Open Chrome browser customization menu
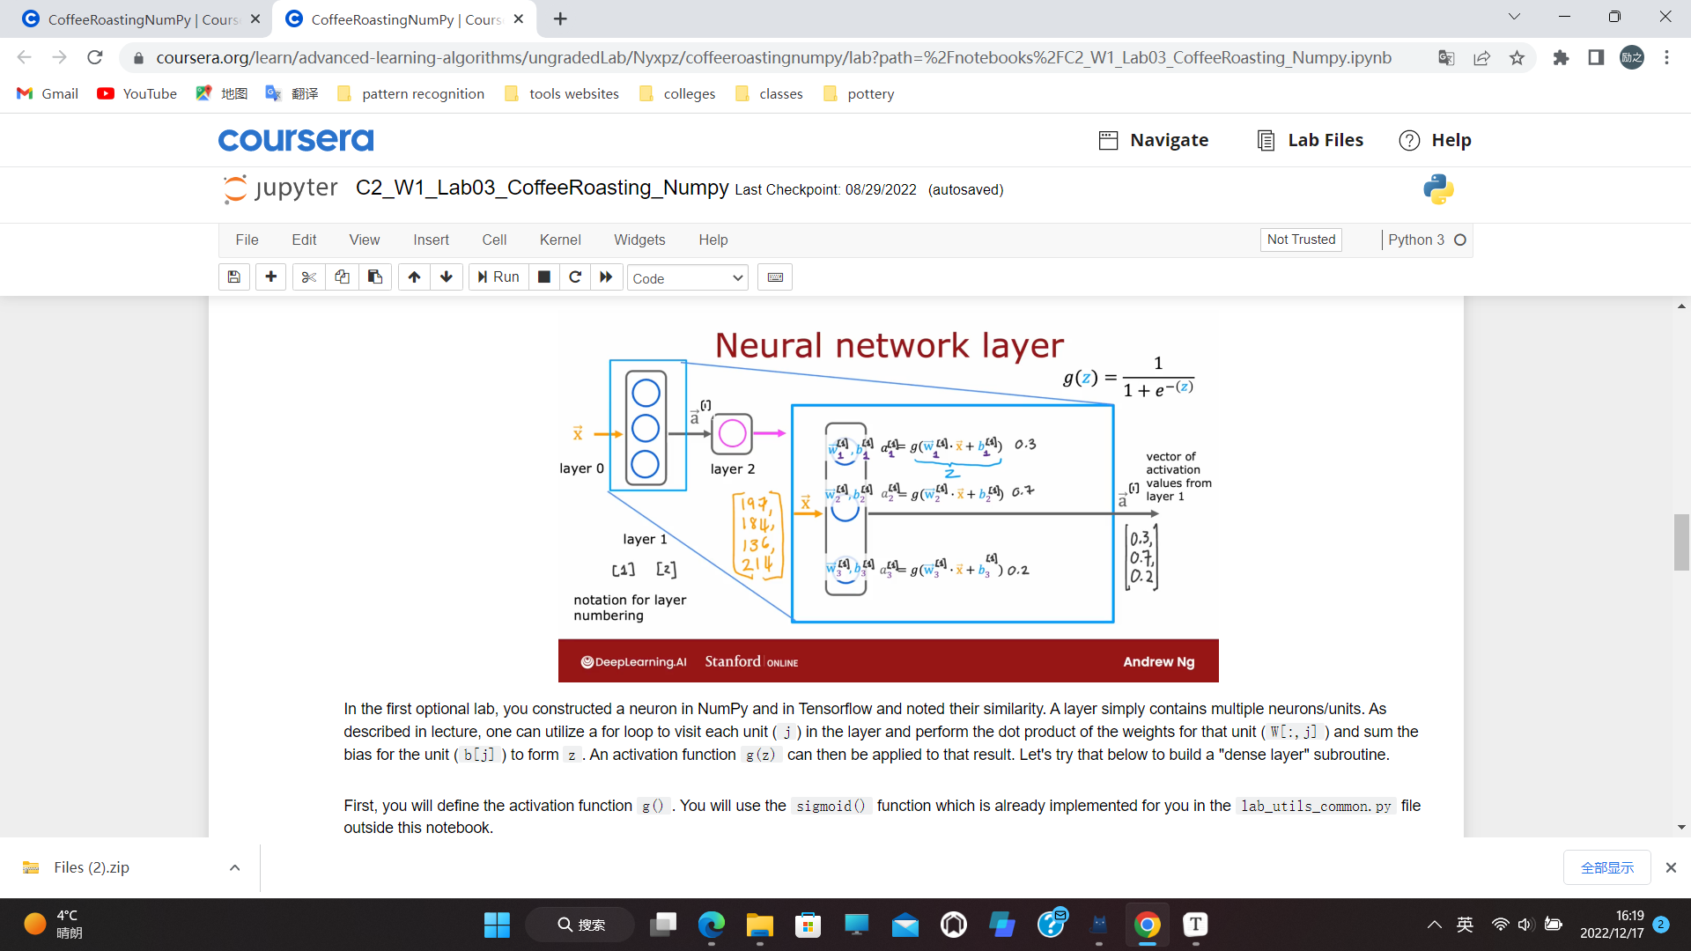 [1666, 57]
